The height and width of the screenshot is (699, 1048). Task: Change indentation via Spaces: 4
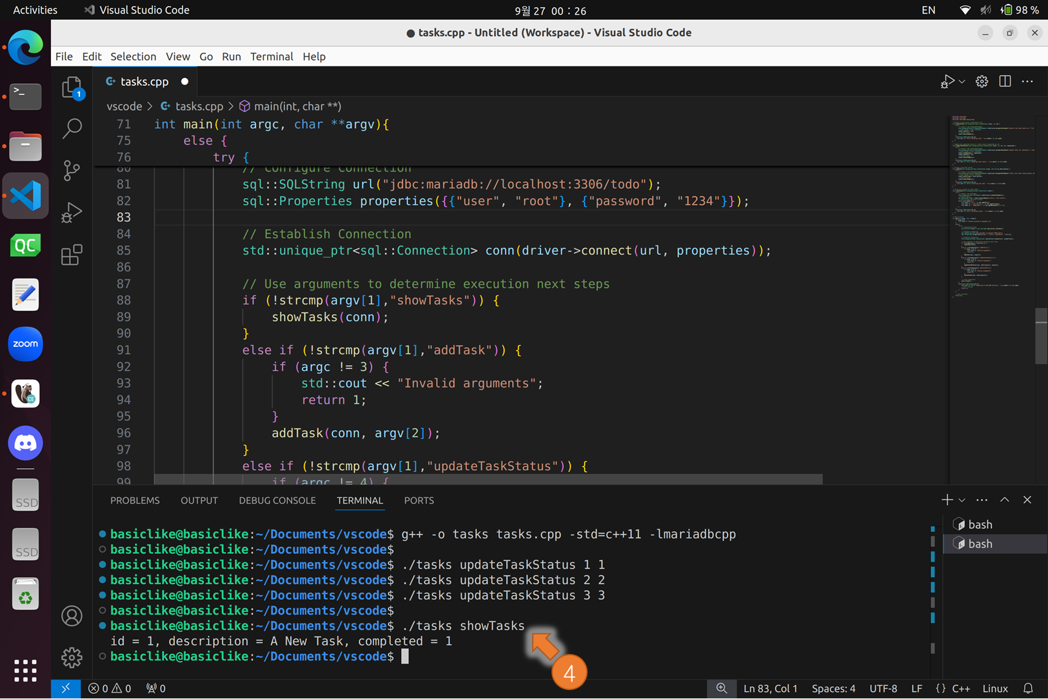pyautogui.click(x=834, y=689)
